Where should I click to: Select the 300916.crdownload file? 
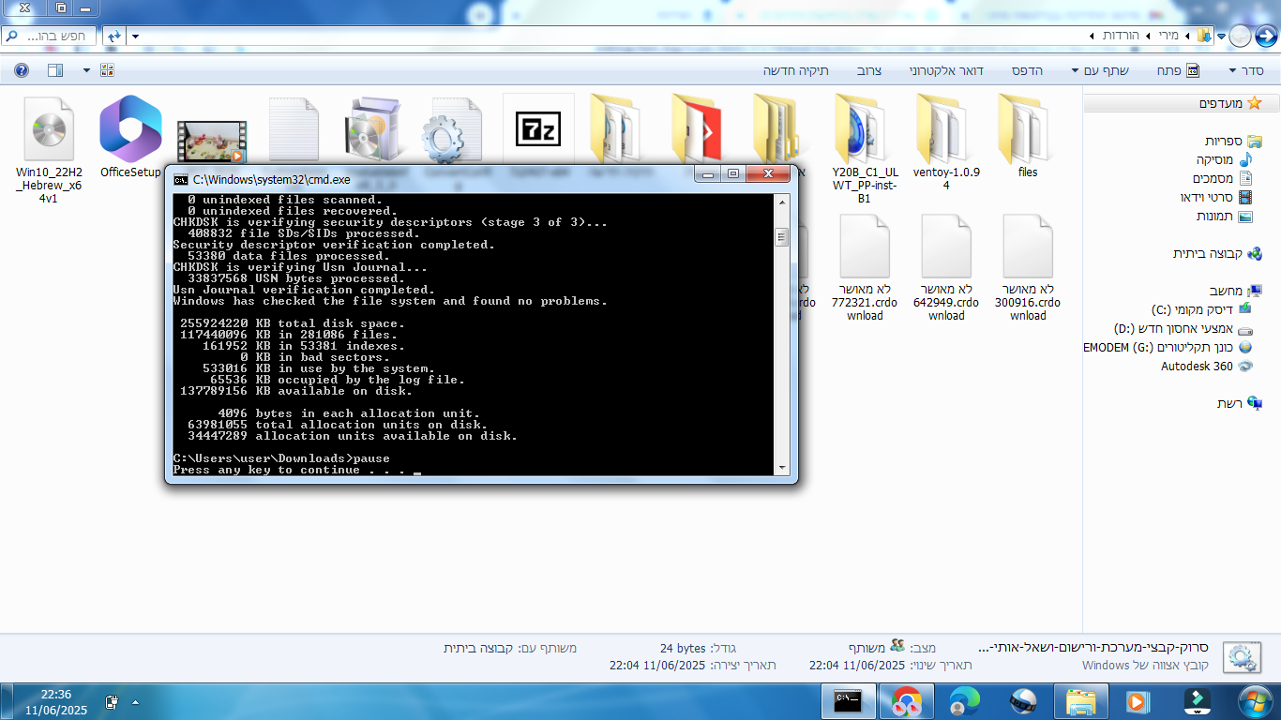(1028, 269)
